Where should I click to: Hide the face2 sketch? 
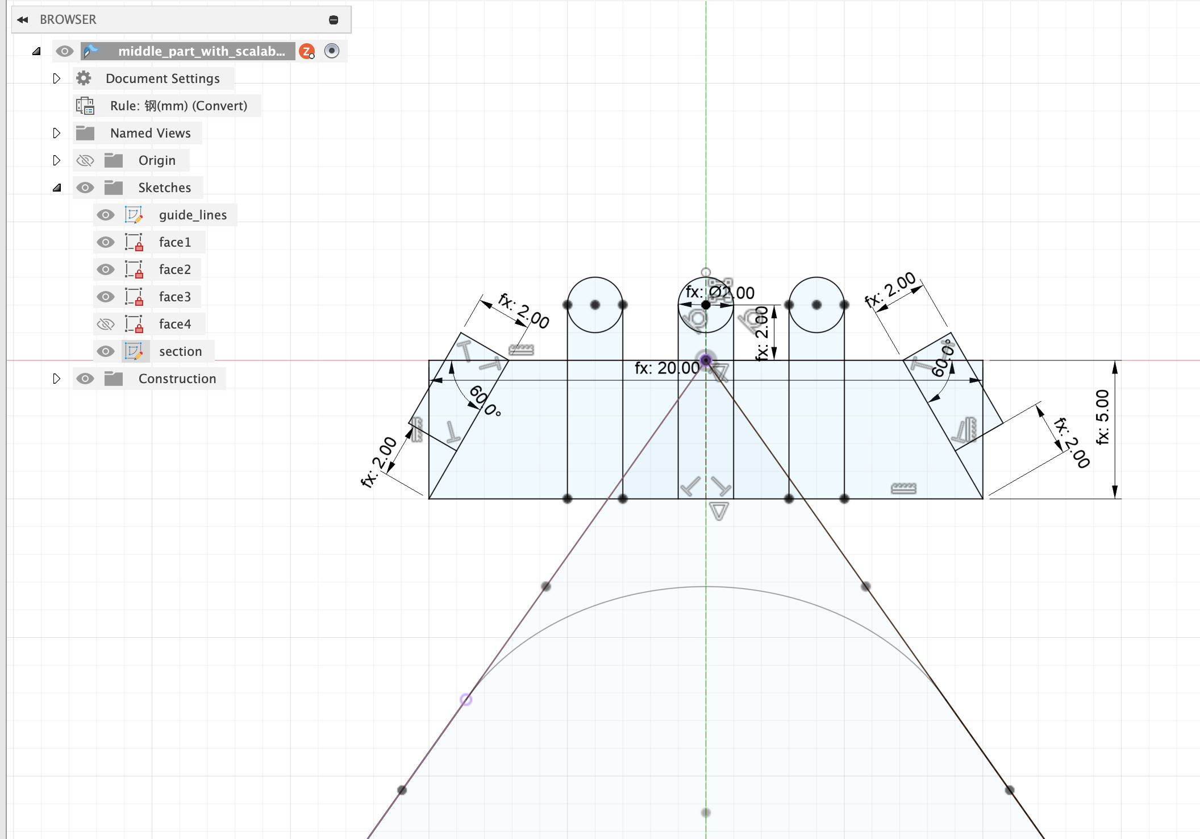pos(105,269)
